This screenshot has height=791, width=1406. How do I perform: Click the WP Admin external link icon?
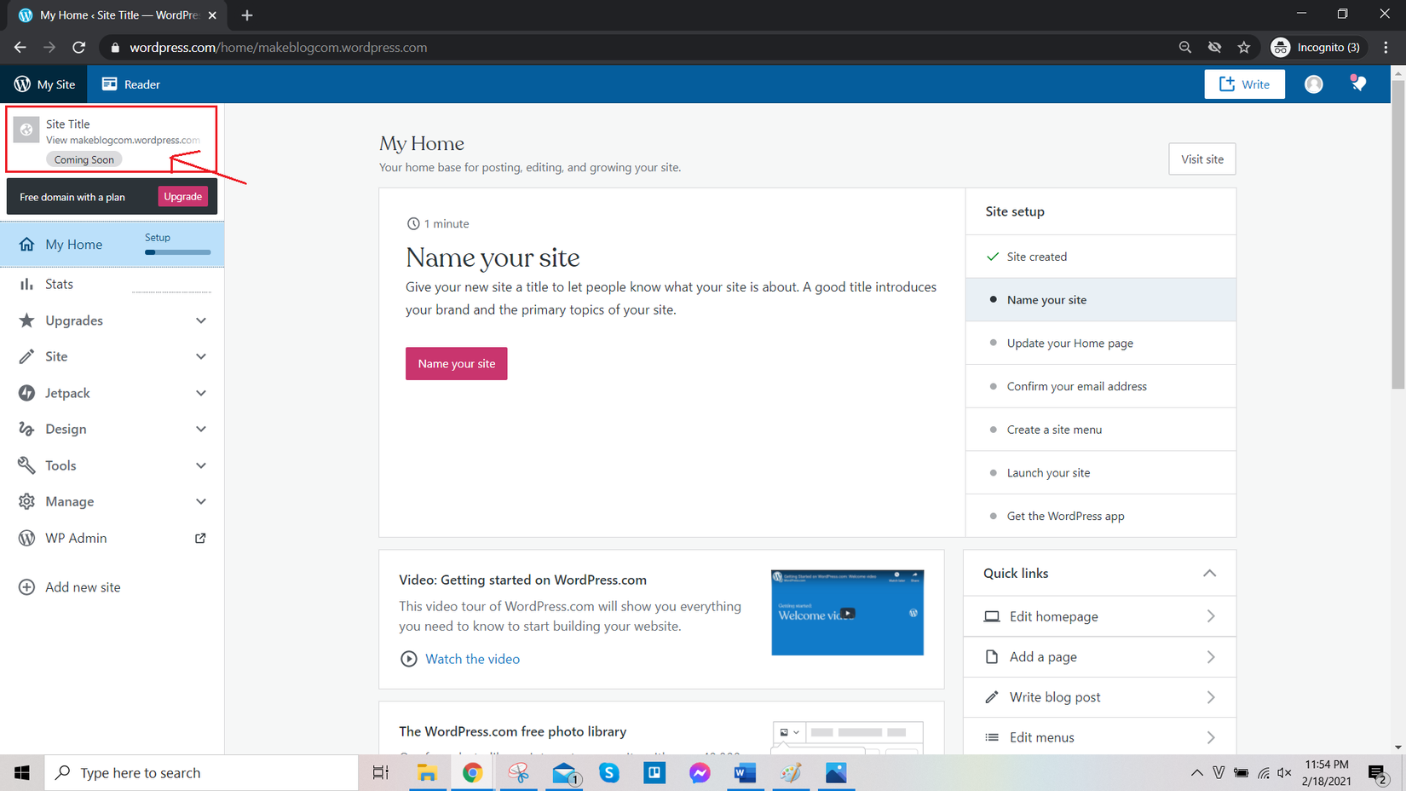[x=200, y=538]
